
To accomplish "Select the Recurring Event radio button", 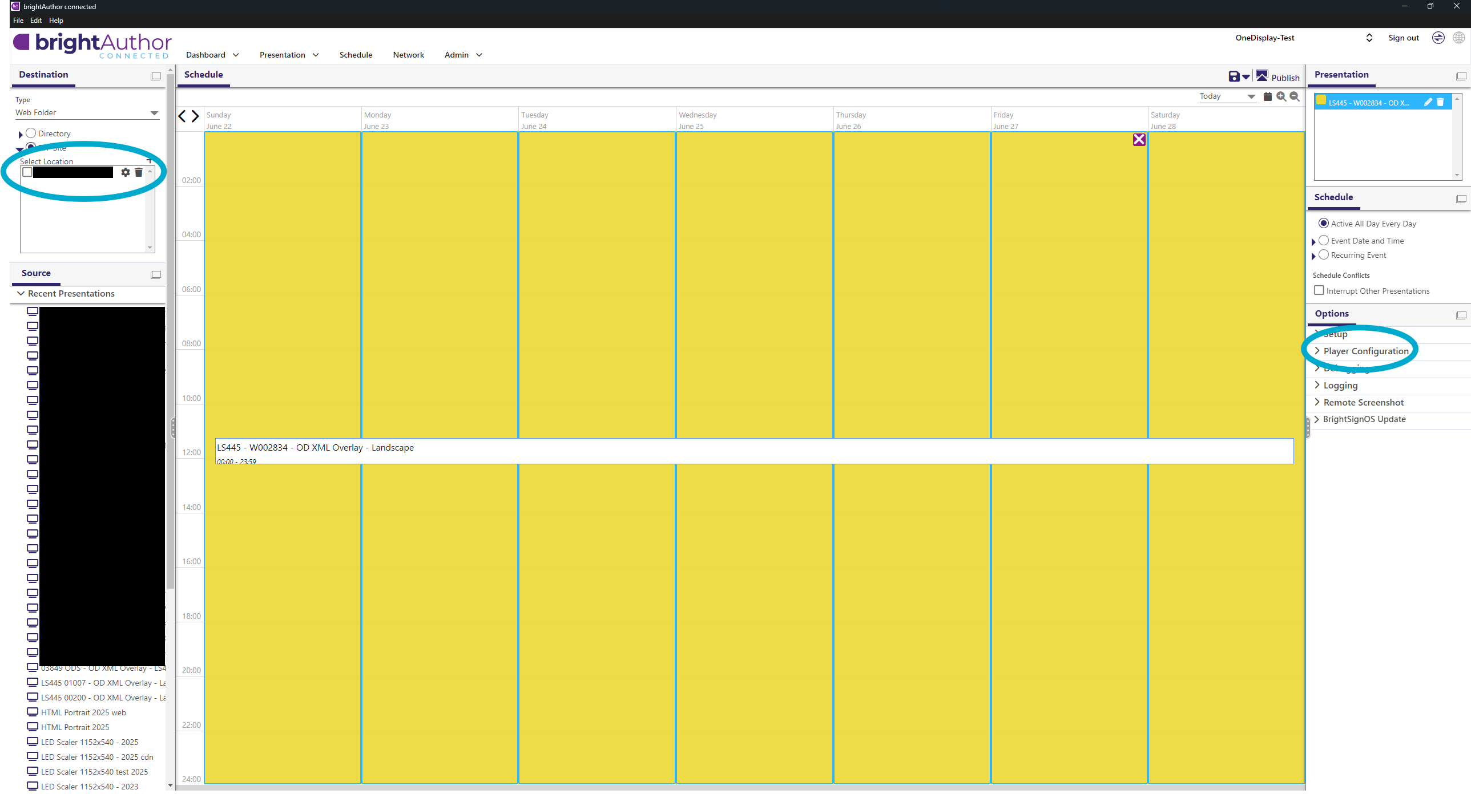I will [x=1324, y=255].
